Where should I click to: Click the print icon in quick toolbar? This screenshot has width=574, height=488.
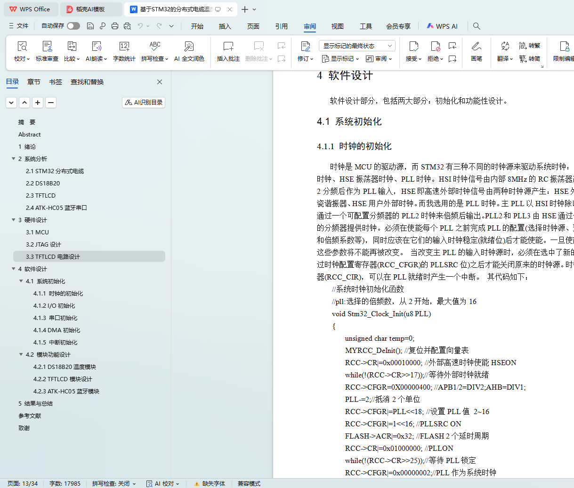pyautogui.click(x=115, y=26)
